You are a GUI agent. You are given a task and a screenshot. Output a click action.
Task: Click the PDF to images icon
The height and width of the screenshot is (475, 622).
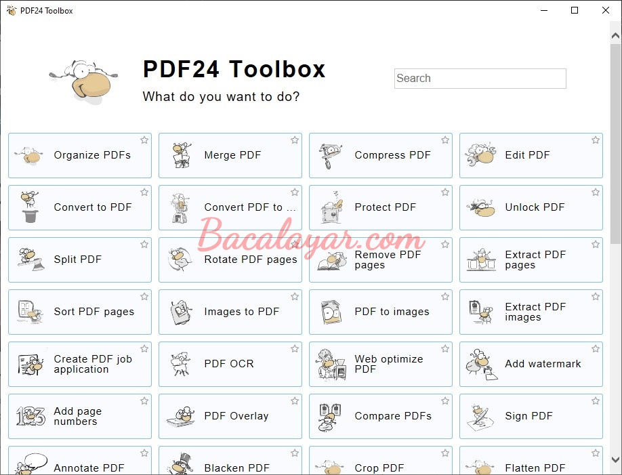point(331,312)
